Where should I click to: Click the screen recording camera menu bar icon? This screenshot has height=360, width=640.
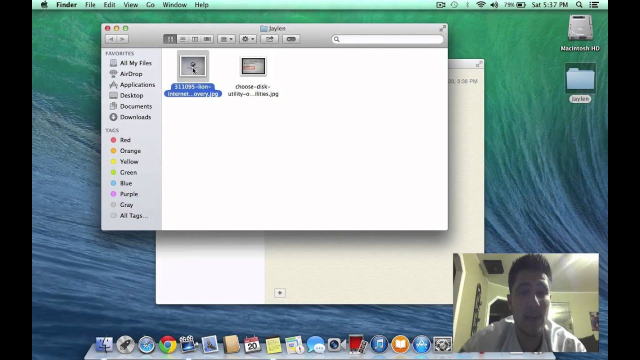pyautogui.click(x=441, y=4)
